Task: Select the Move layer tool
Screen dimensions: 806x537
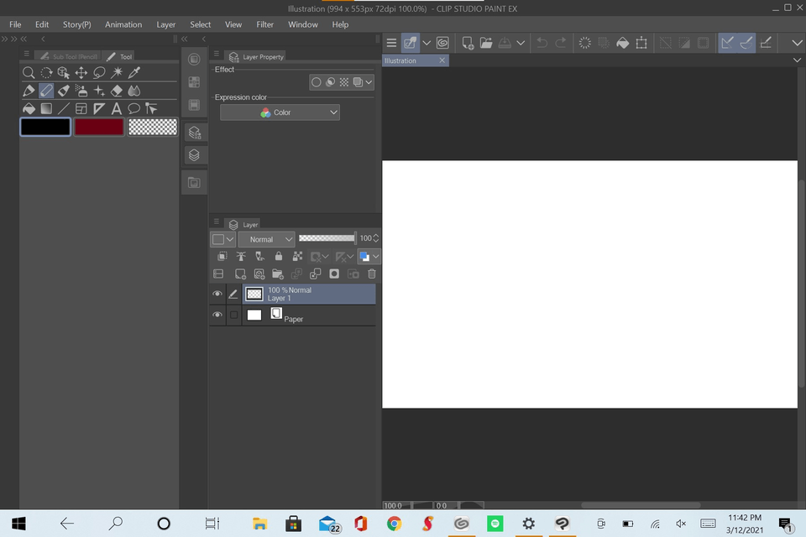Action: [x=81, y=72]
